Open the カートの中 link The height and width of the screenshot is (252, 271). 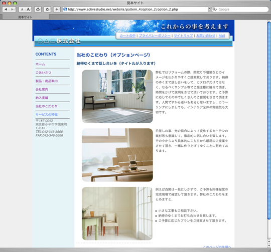click(x=127, y=36)
